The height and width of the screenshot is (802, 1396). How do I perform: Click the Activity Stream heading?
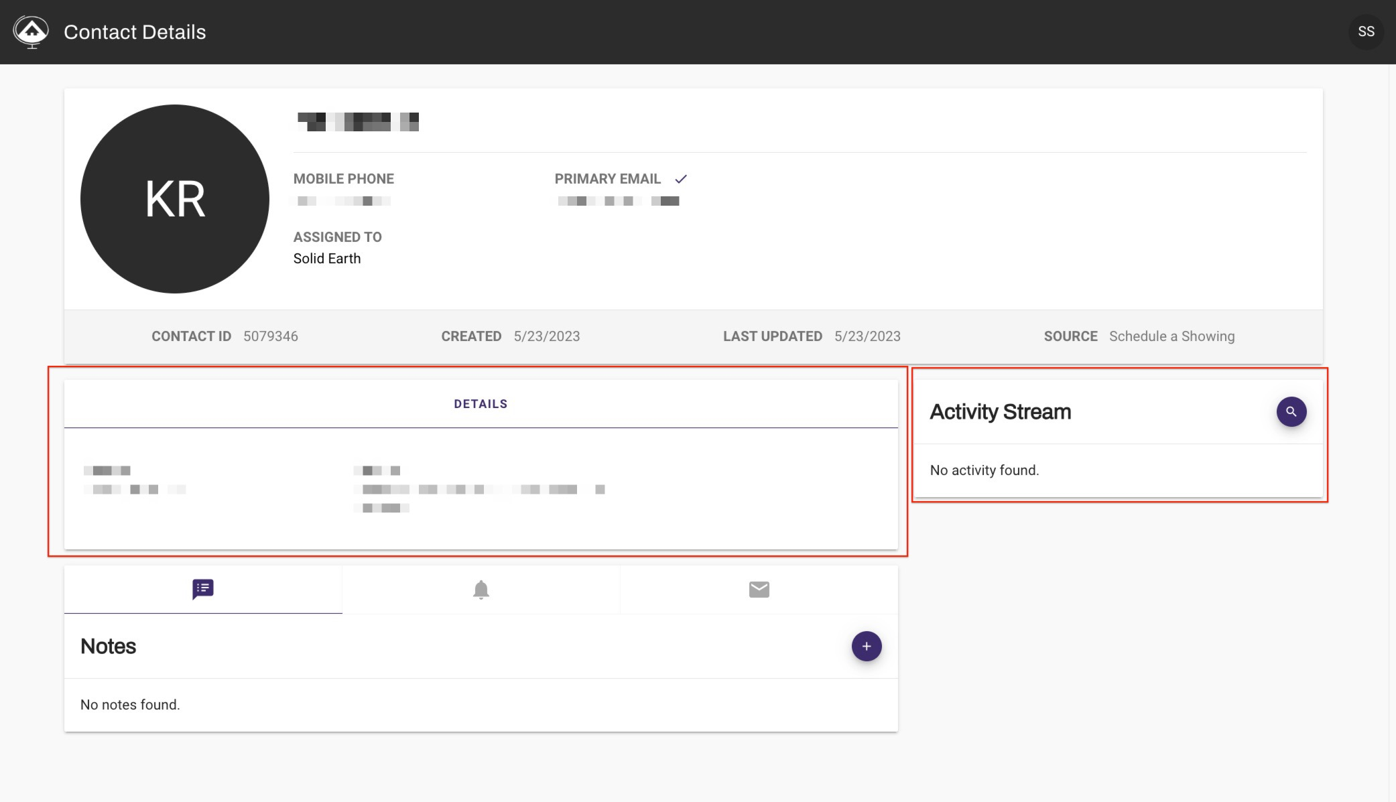(x=1000, y=411)
